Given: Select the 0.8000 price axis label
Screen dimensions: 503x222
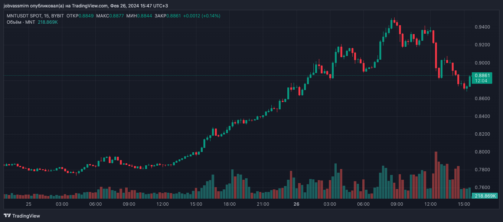Looking at the screenshot, I should tap(482, 152).
